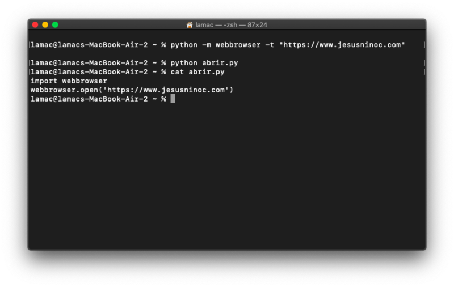454x287 pixels.
Task: Click the last prompt "lamac@lamacs-MacBook-Air-2"
Action: tap(90, 99)
